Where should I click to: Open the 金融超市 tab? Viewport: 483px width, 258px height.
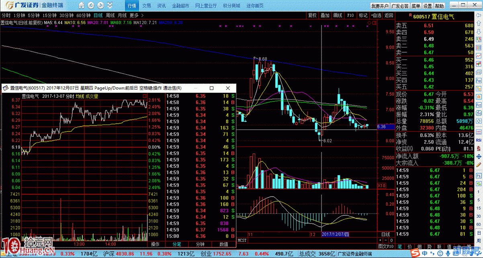pyautogui.click(x=180, y=6)
